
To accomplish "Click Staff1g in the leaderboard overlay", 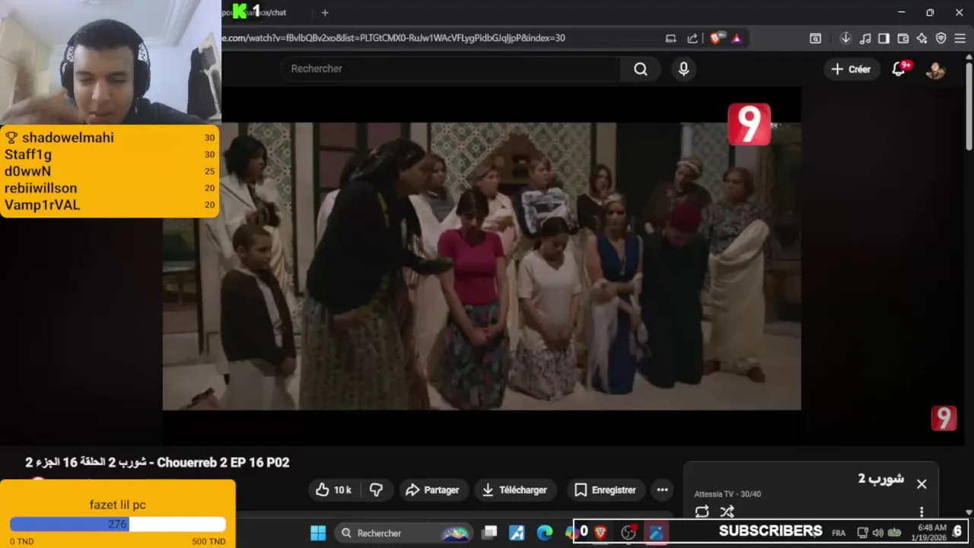I will pos(28,155).
